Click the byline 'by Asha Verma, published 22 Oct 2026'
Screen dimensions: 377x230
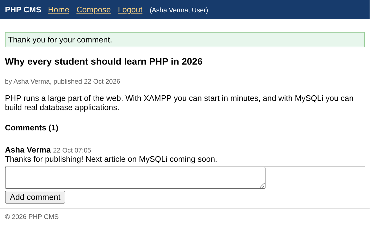click(x=63, y=81)
